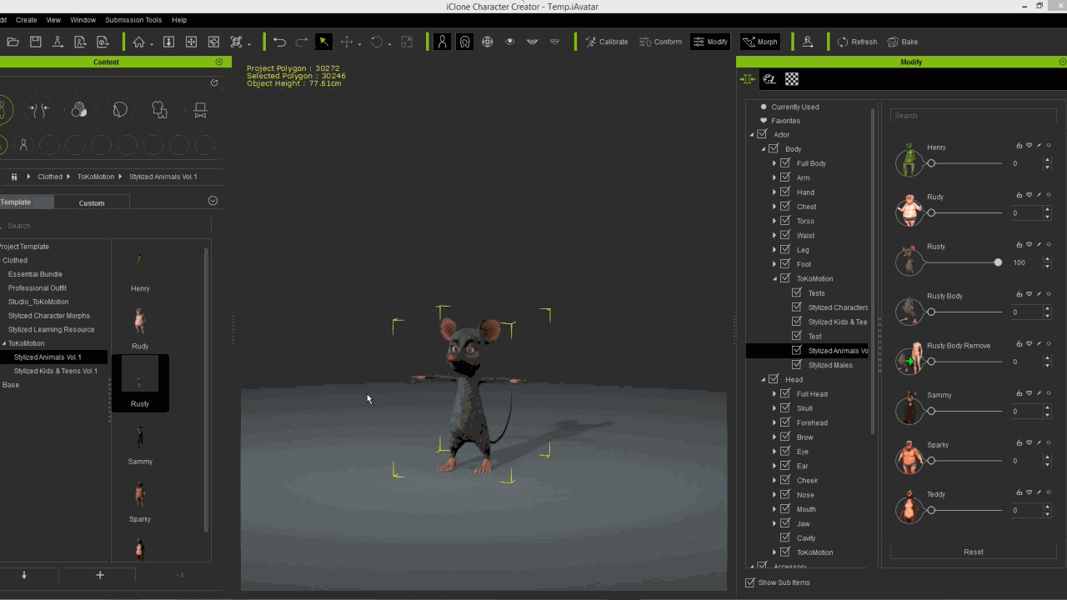Click the Modify toolbar button
1067x600 pixels.
click(x=710, y=42)
